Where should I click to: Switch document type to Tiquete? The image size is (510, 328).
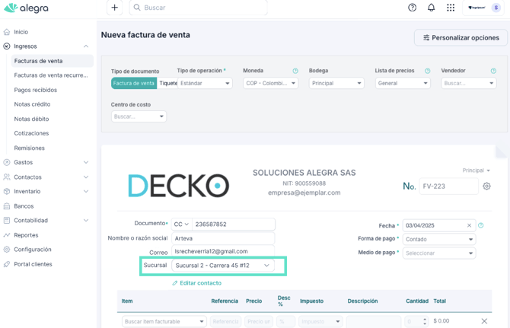[x=168, y=84]
